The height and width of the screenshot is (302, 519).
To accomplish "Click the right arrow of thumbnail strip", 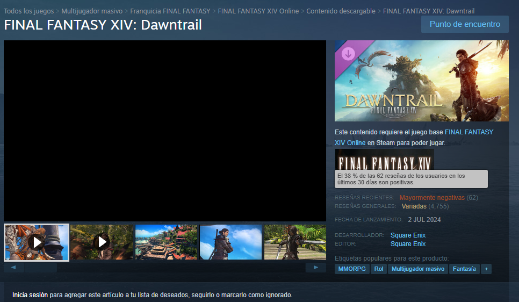I will coord(316,267).
